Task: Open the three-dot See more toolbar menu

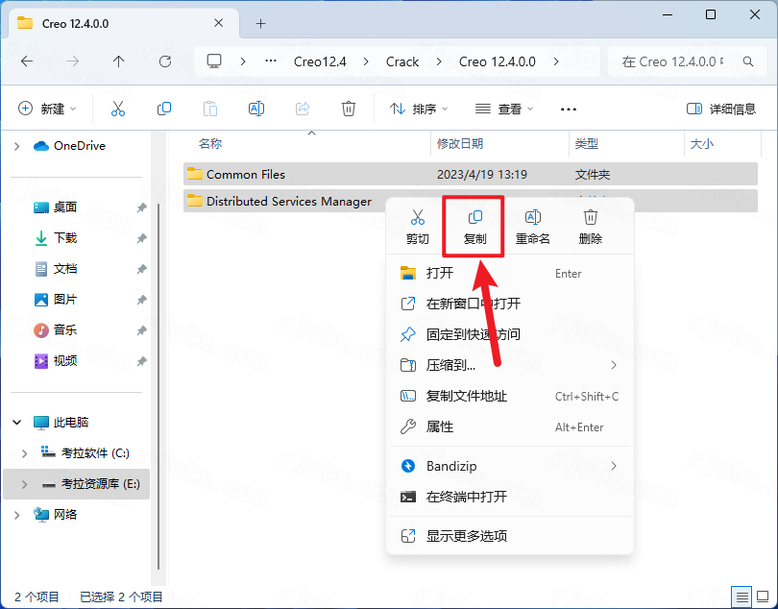Action: (x=568, y=109)
